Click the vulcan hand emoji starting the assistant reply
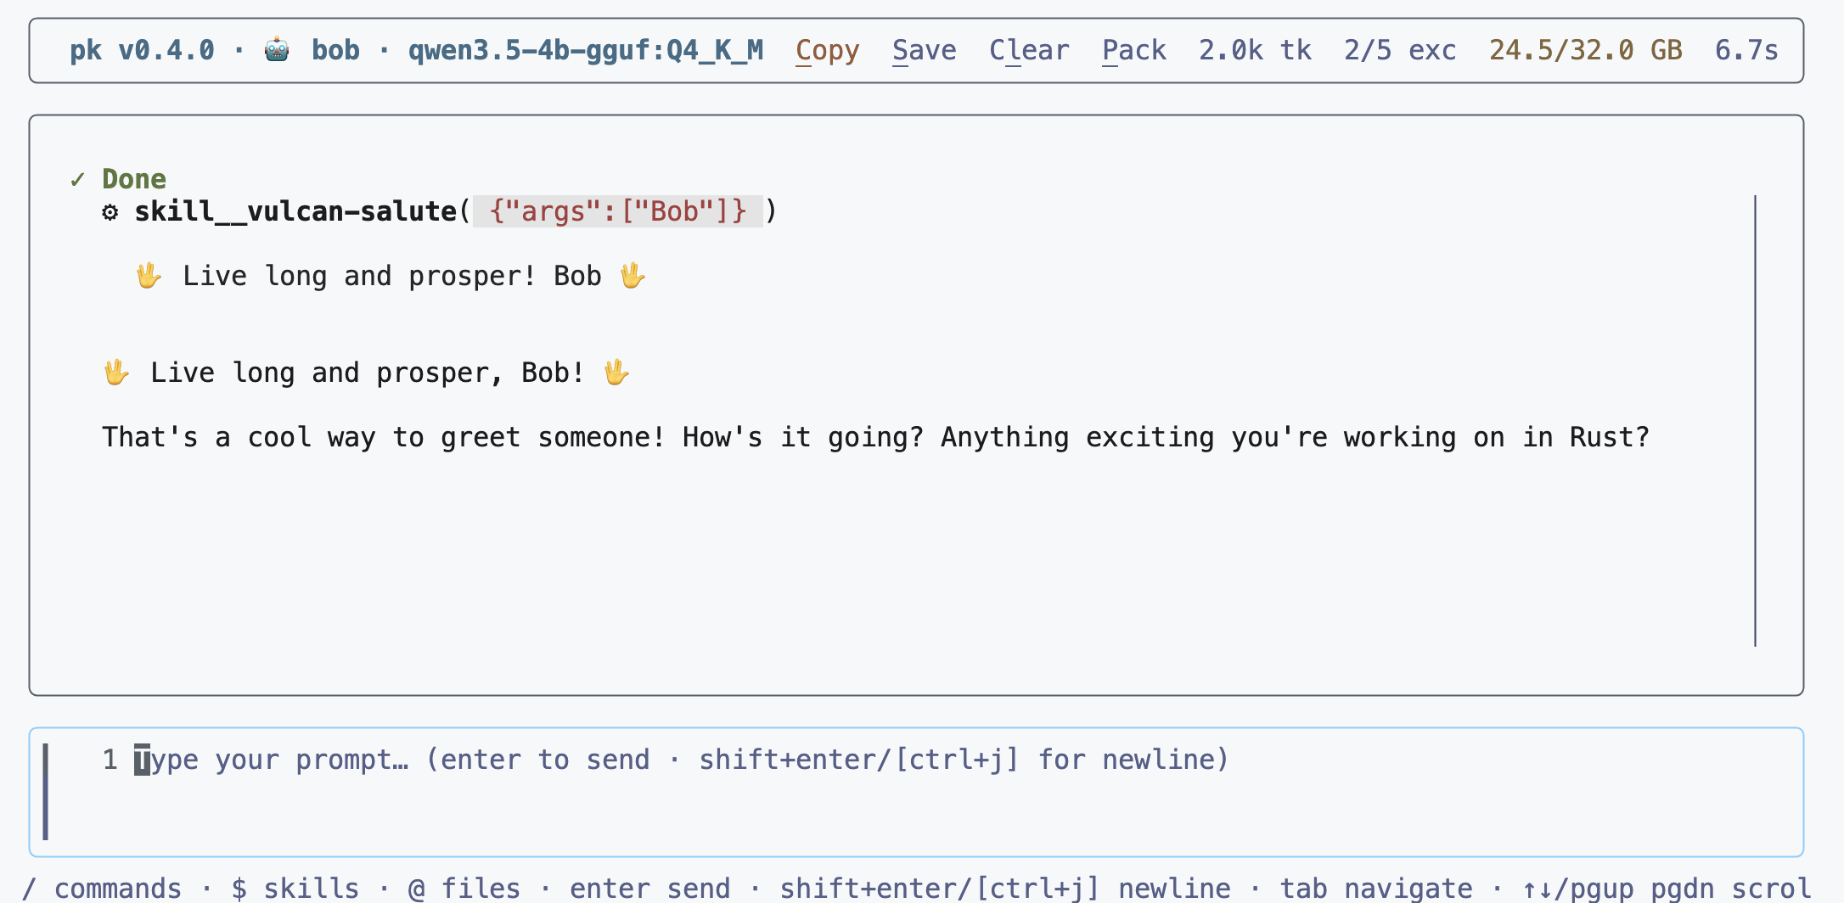The width and height of the screenshot is (1844, 903). click(116, 373)
